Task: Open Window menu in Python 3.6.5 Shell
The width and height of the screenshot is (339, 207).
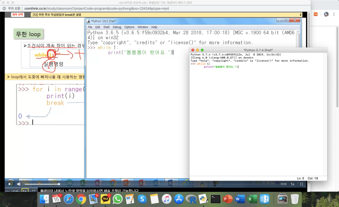Action: [x=143, y=27]
